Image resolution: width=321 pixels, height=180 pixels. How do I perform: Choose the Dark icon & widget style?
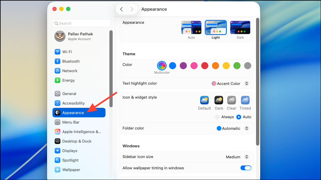coord(219,100)
